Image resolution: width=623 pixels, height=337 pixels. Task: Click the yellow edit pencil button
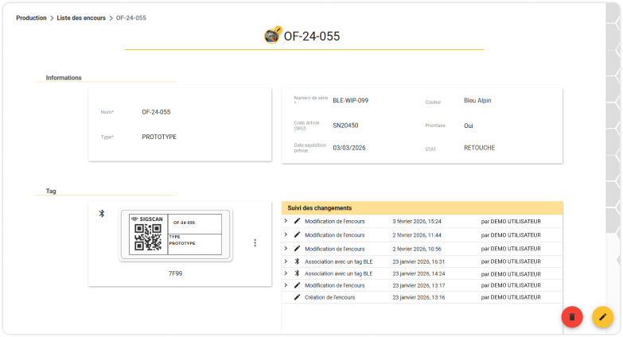pyautogui.click(x=603, y=317)
